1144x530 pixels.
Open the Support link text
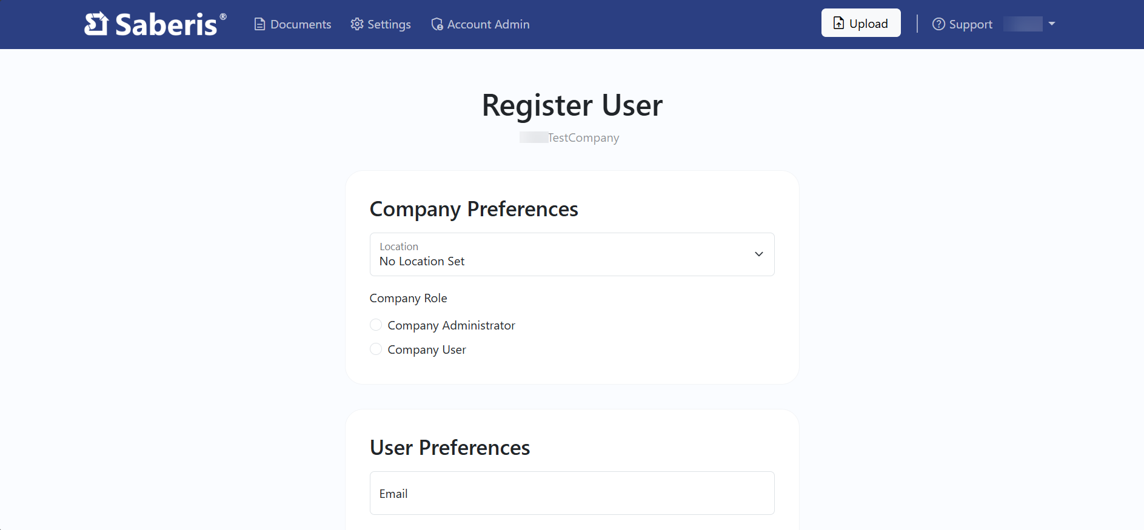pos(971,24)
